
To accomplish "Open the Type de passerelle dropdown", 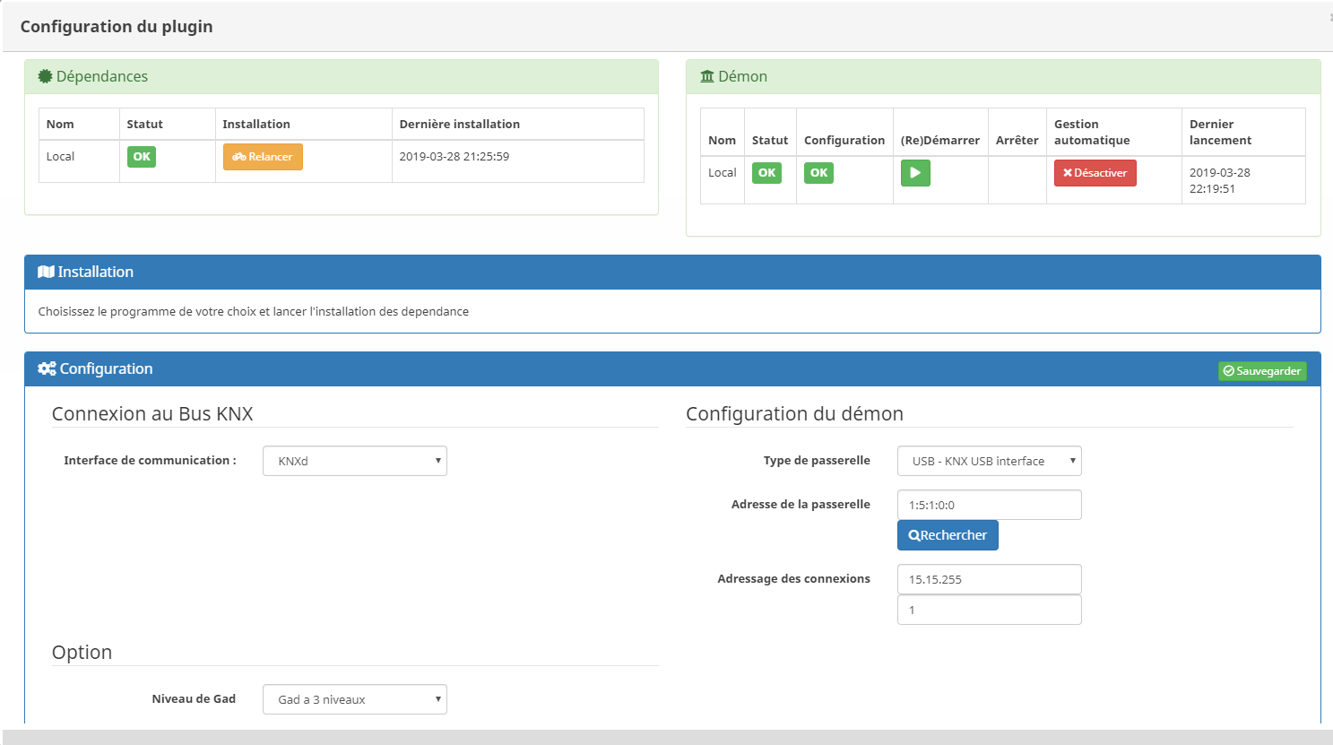I will 990,461.
